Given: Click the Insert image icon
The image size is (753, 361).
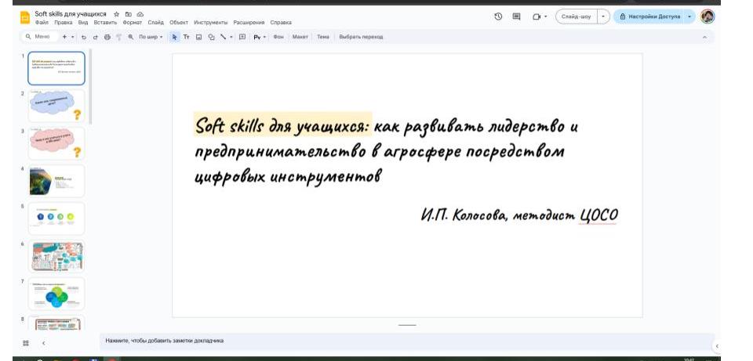Looking at the screenshot, I should coord(198,37).
